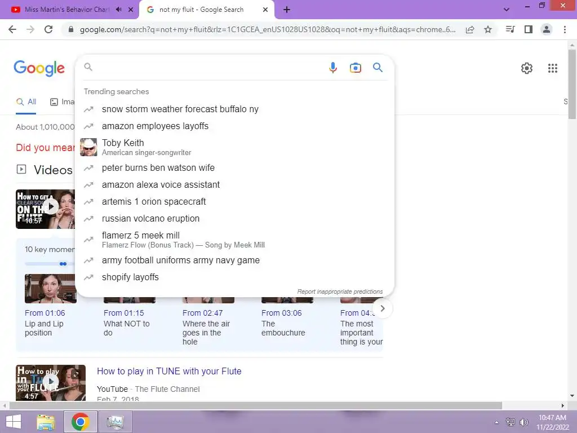
Task: View site security lock icon
Action: point(71,29)
